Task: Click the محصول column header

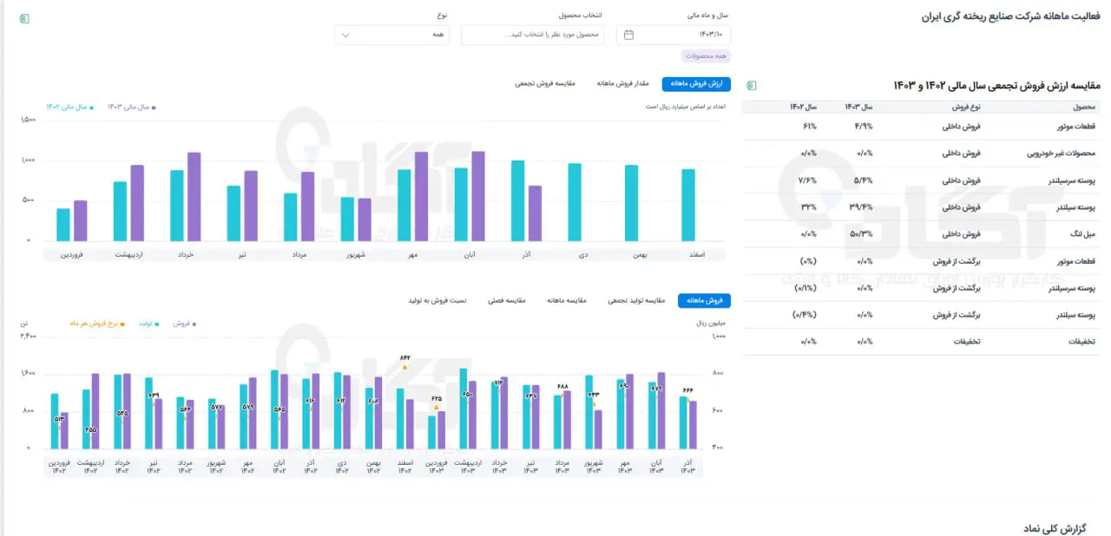Action: [1083, 107]
